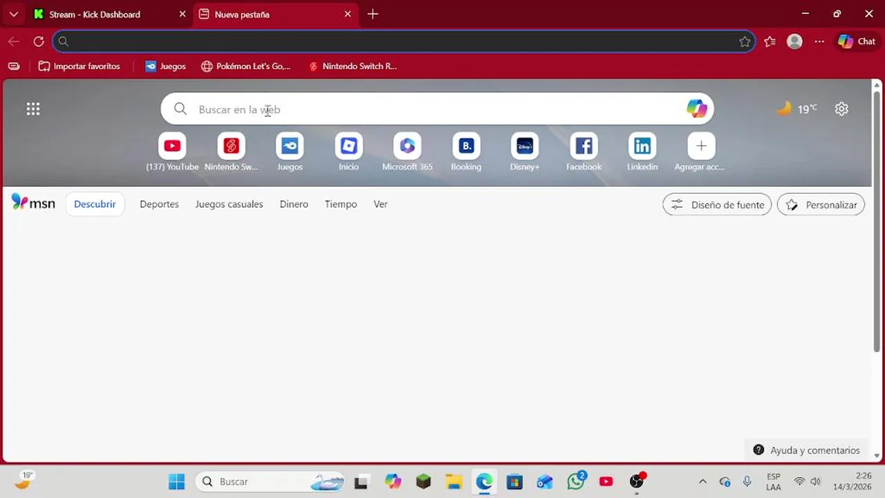Open the apps grid launcher

pos(33,109)
